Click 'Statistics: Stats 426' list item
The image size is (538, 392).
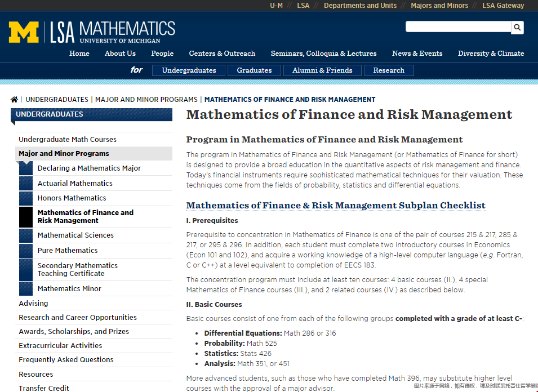238,354
